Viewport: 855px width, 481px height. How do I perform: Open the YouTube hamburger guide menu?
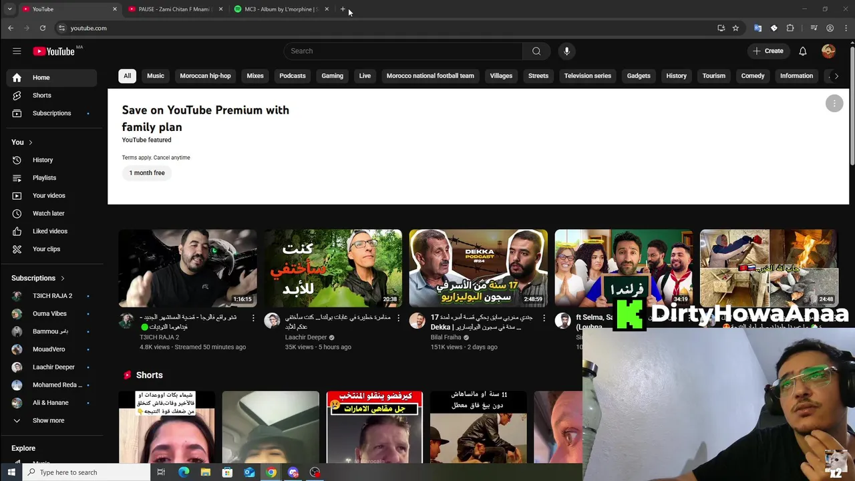pos(17,51)
